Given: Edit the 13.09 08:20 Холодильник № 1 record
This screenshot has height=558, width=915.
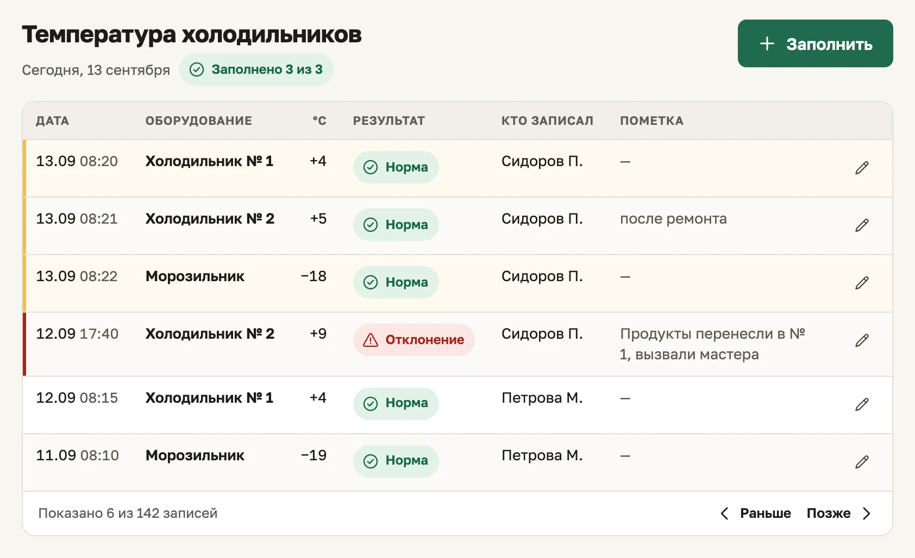Looking at the screenshot, I should point(862,168).
